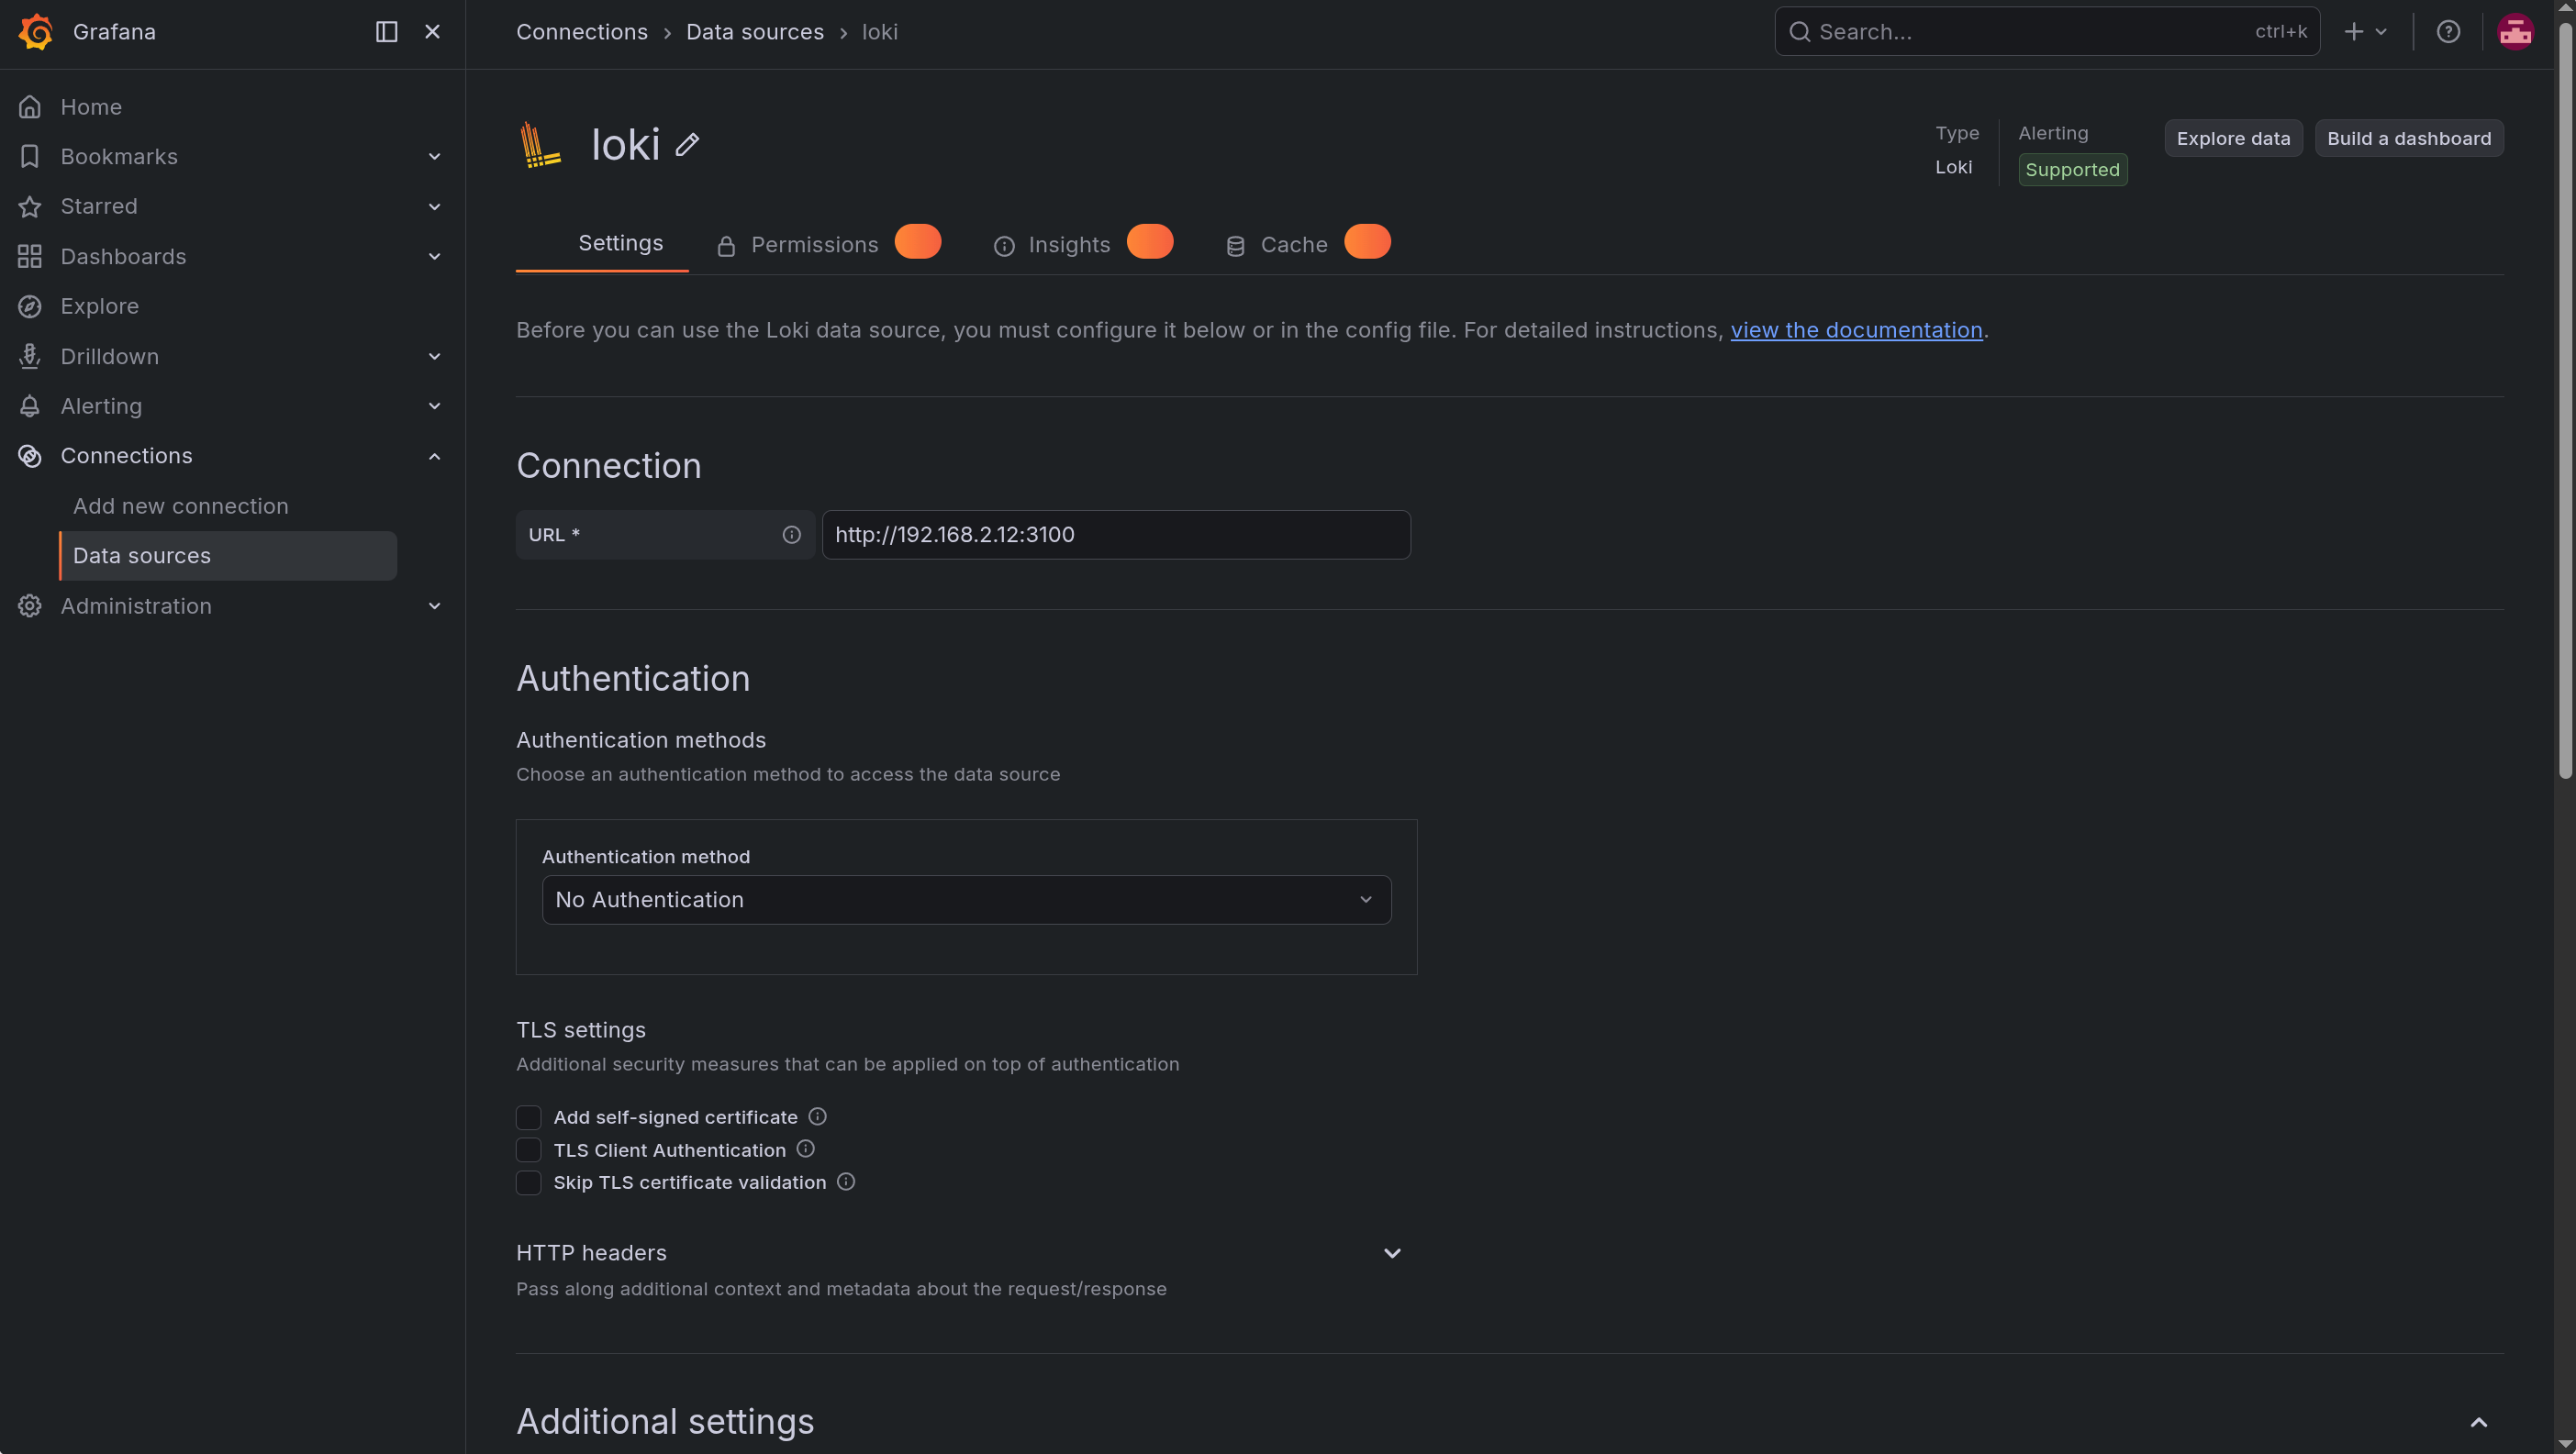
Task: Collapse the Connections section chevron
Action: (x=434, y=457)
